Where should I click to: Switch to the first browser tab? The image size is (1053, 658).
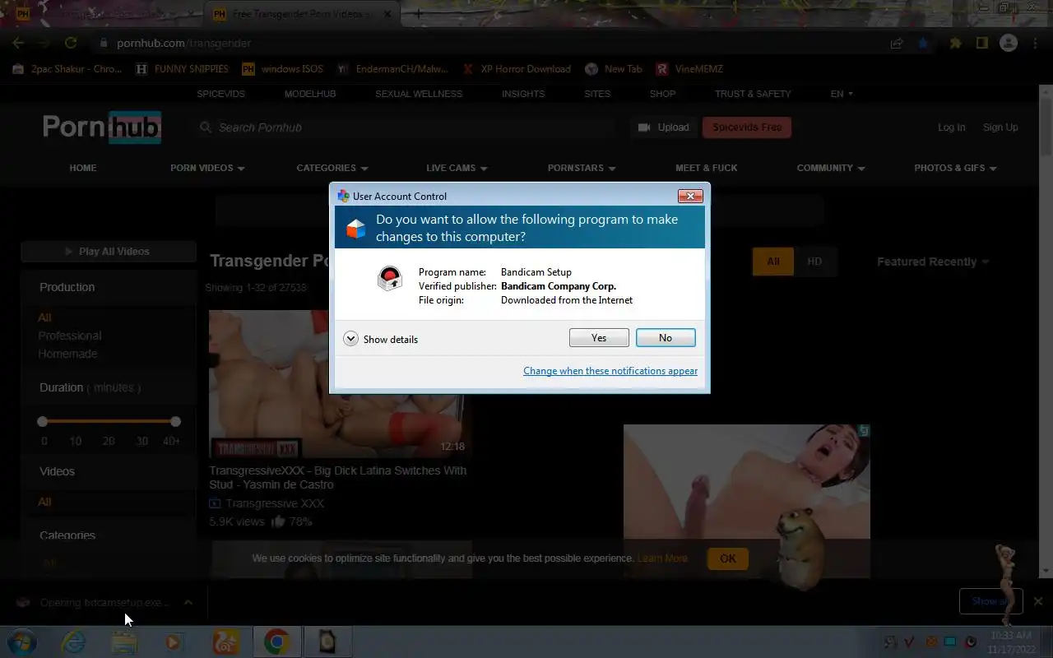pyautogui.click(x=103, y=14)
